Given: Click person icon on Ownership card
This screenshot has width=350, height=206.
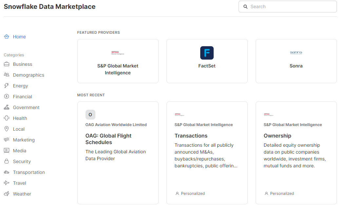Looking at the screenshot, I should click(x=266, y=194).
